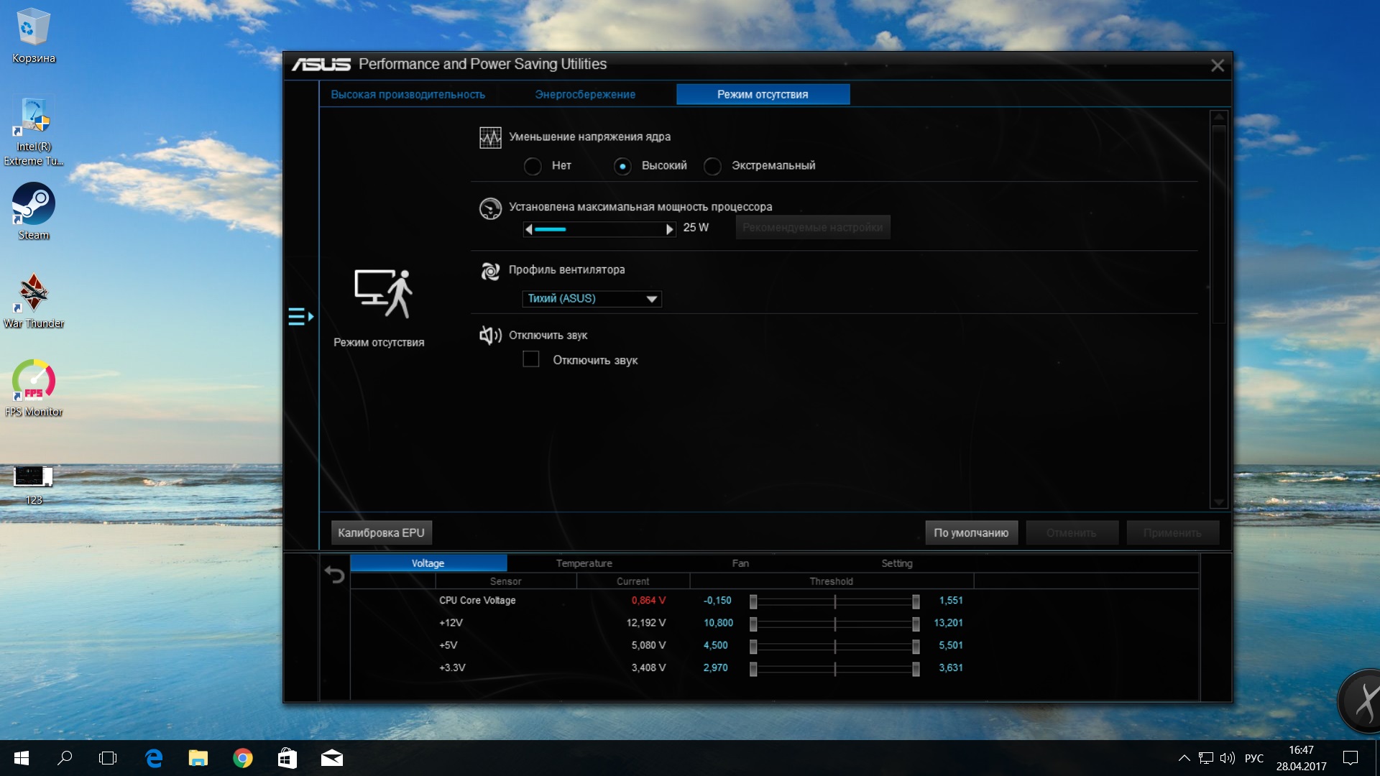Open the Temperature monitoring tab
The height and width of the screenshot is (776, 1380).
tap(584, 563)
